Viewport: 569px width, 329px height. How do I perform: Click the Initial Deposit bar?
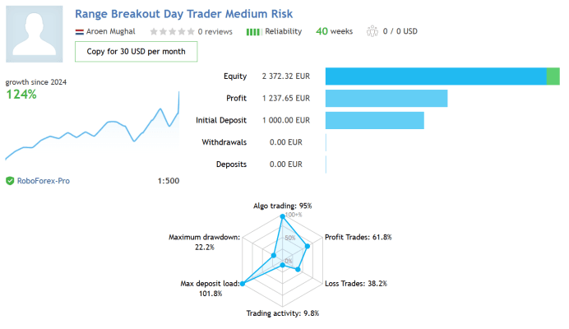pos(374,120)
